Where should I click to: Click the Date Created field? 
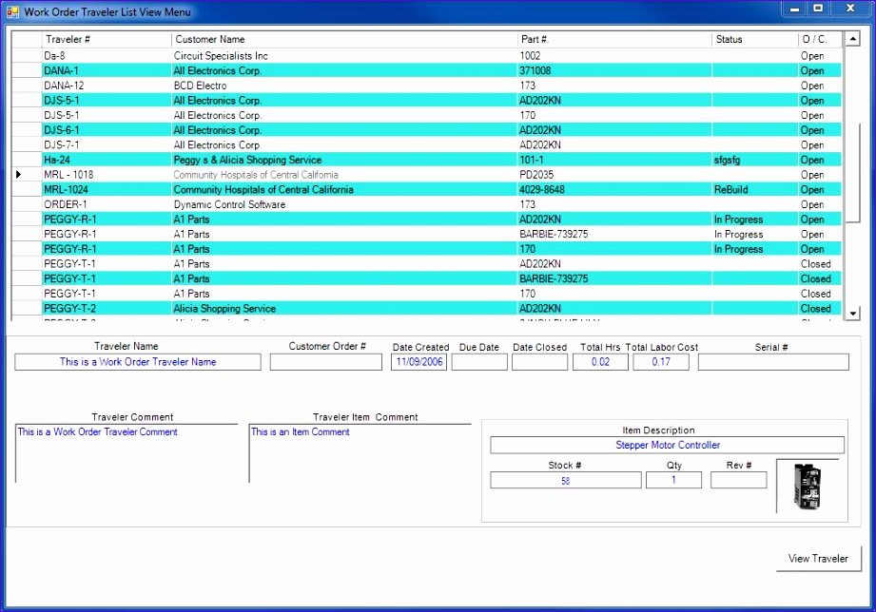pyautogui.click(x=419, y=362)
